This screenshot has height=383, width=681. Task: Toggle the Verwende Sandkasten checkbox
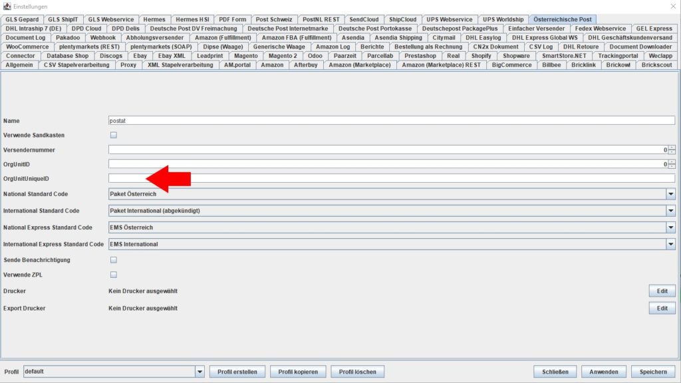(113, 135)
